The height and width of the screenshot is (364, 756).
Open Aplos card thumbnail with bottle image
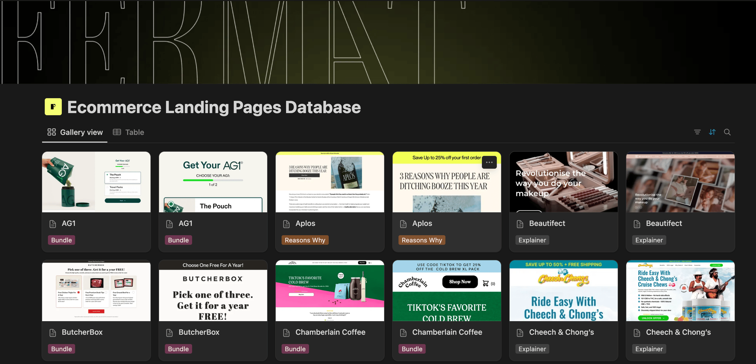point(330,182)
